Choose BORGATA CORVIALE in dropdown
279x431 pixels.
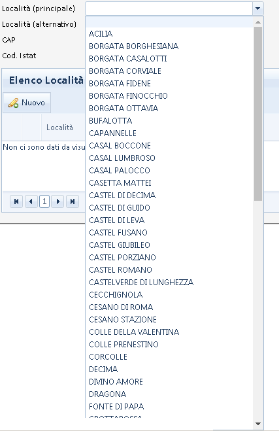169,71
